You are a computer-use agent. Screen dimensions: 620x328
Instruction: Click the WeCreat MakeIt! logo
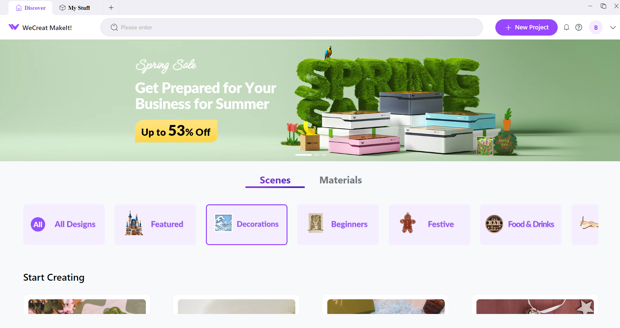(40, 27)
